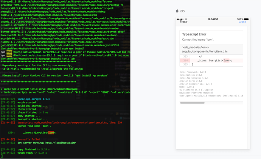Click the battery icon in phone status bar

click(x=246, y=19)
